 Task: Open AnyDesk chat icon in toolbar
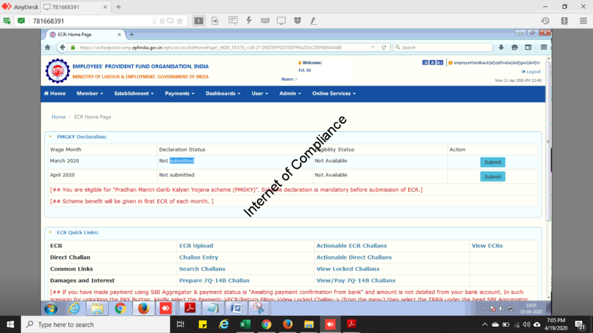233,21
